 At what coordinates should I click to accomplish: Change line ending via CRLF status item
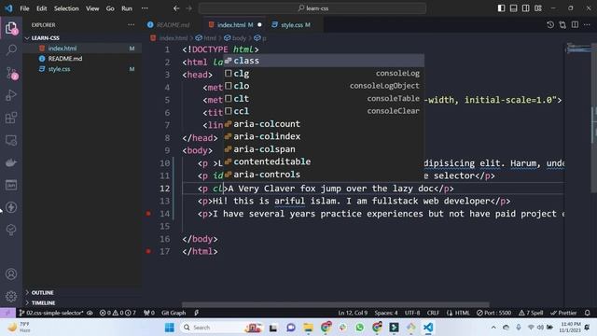tap(433, 313)
